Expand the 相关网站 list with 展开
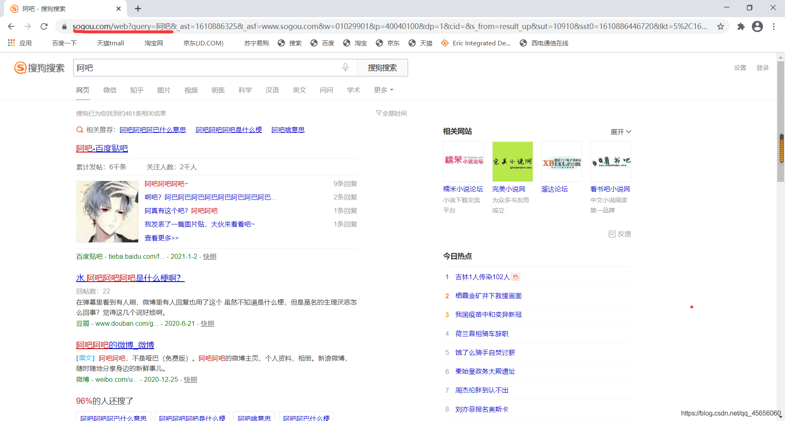The width and height of the screenshot is (785, 421). 621,132
